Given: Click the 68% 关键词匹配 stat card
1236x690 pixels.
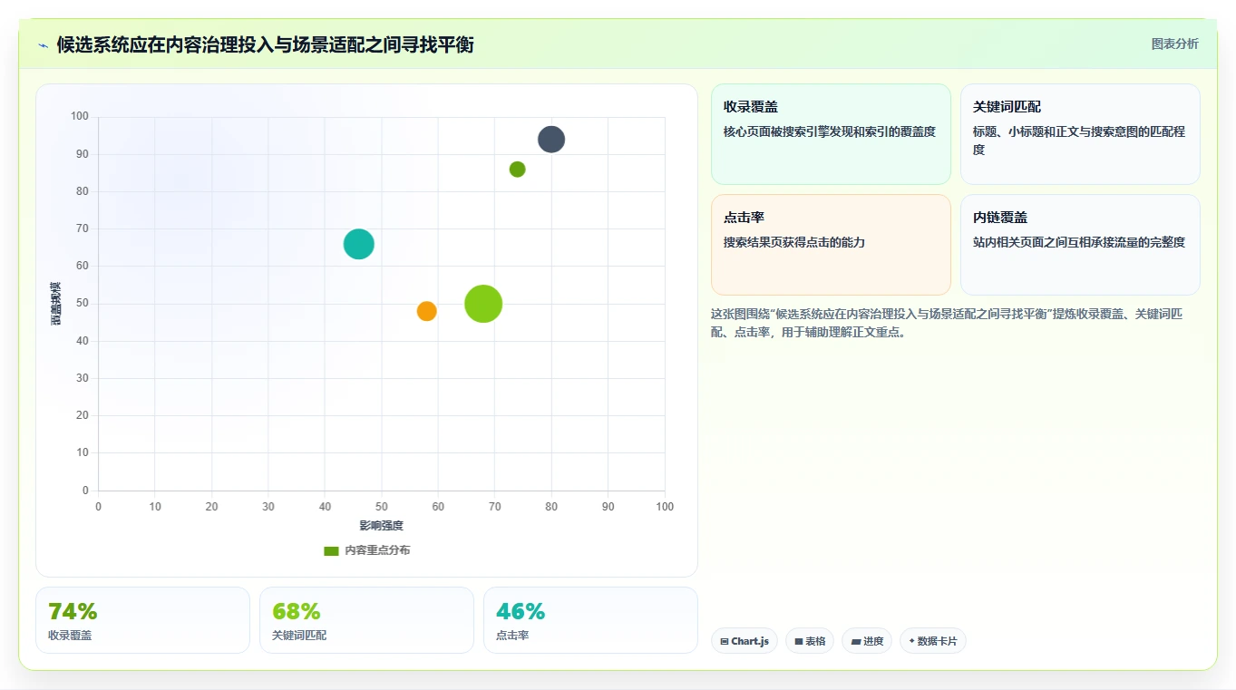Looking at the screenshot, I should (x=366, y=620).
